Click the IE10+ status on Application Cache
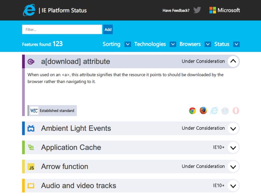The image size is (261, 196). (x=219, y=147)
